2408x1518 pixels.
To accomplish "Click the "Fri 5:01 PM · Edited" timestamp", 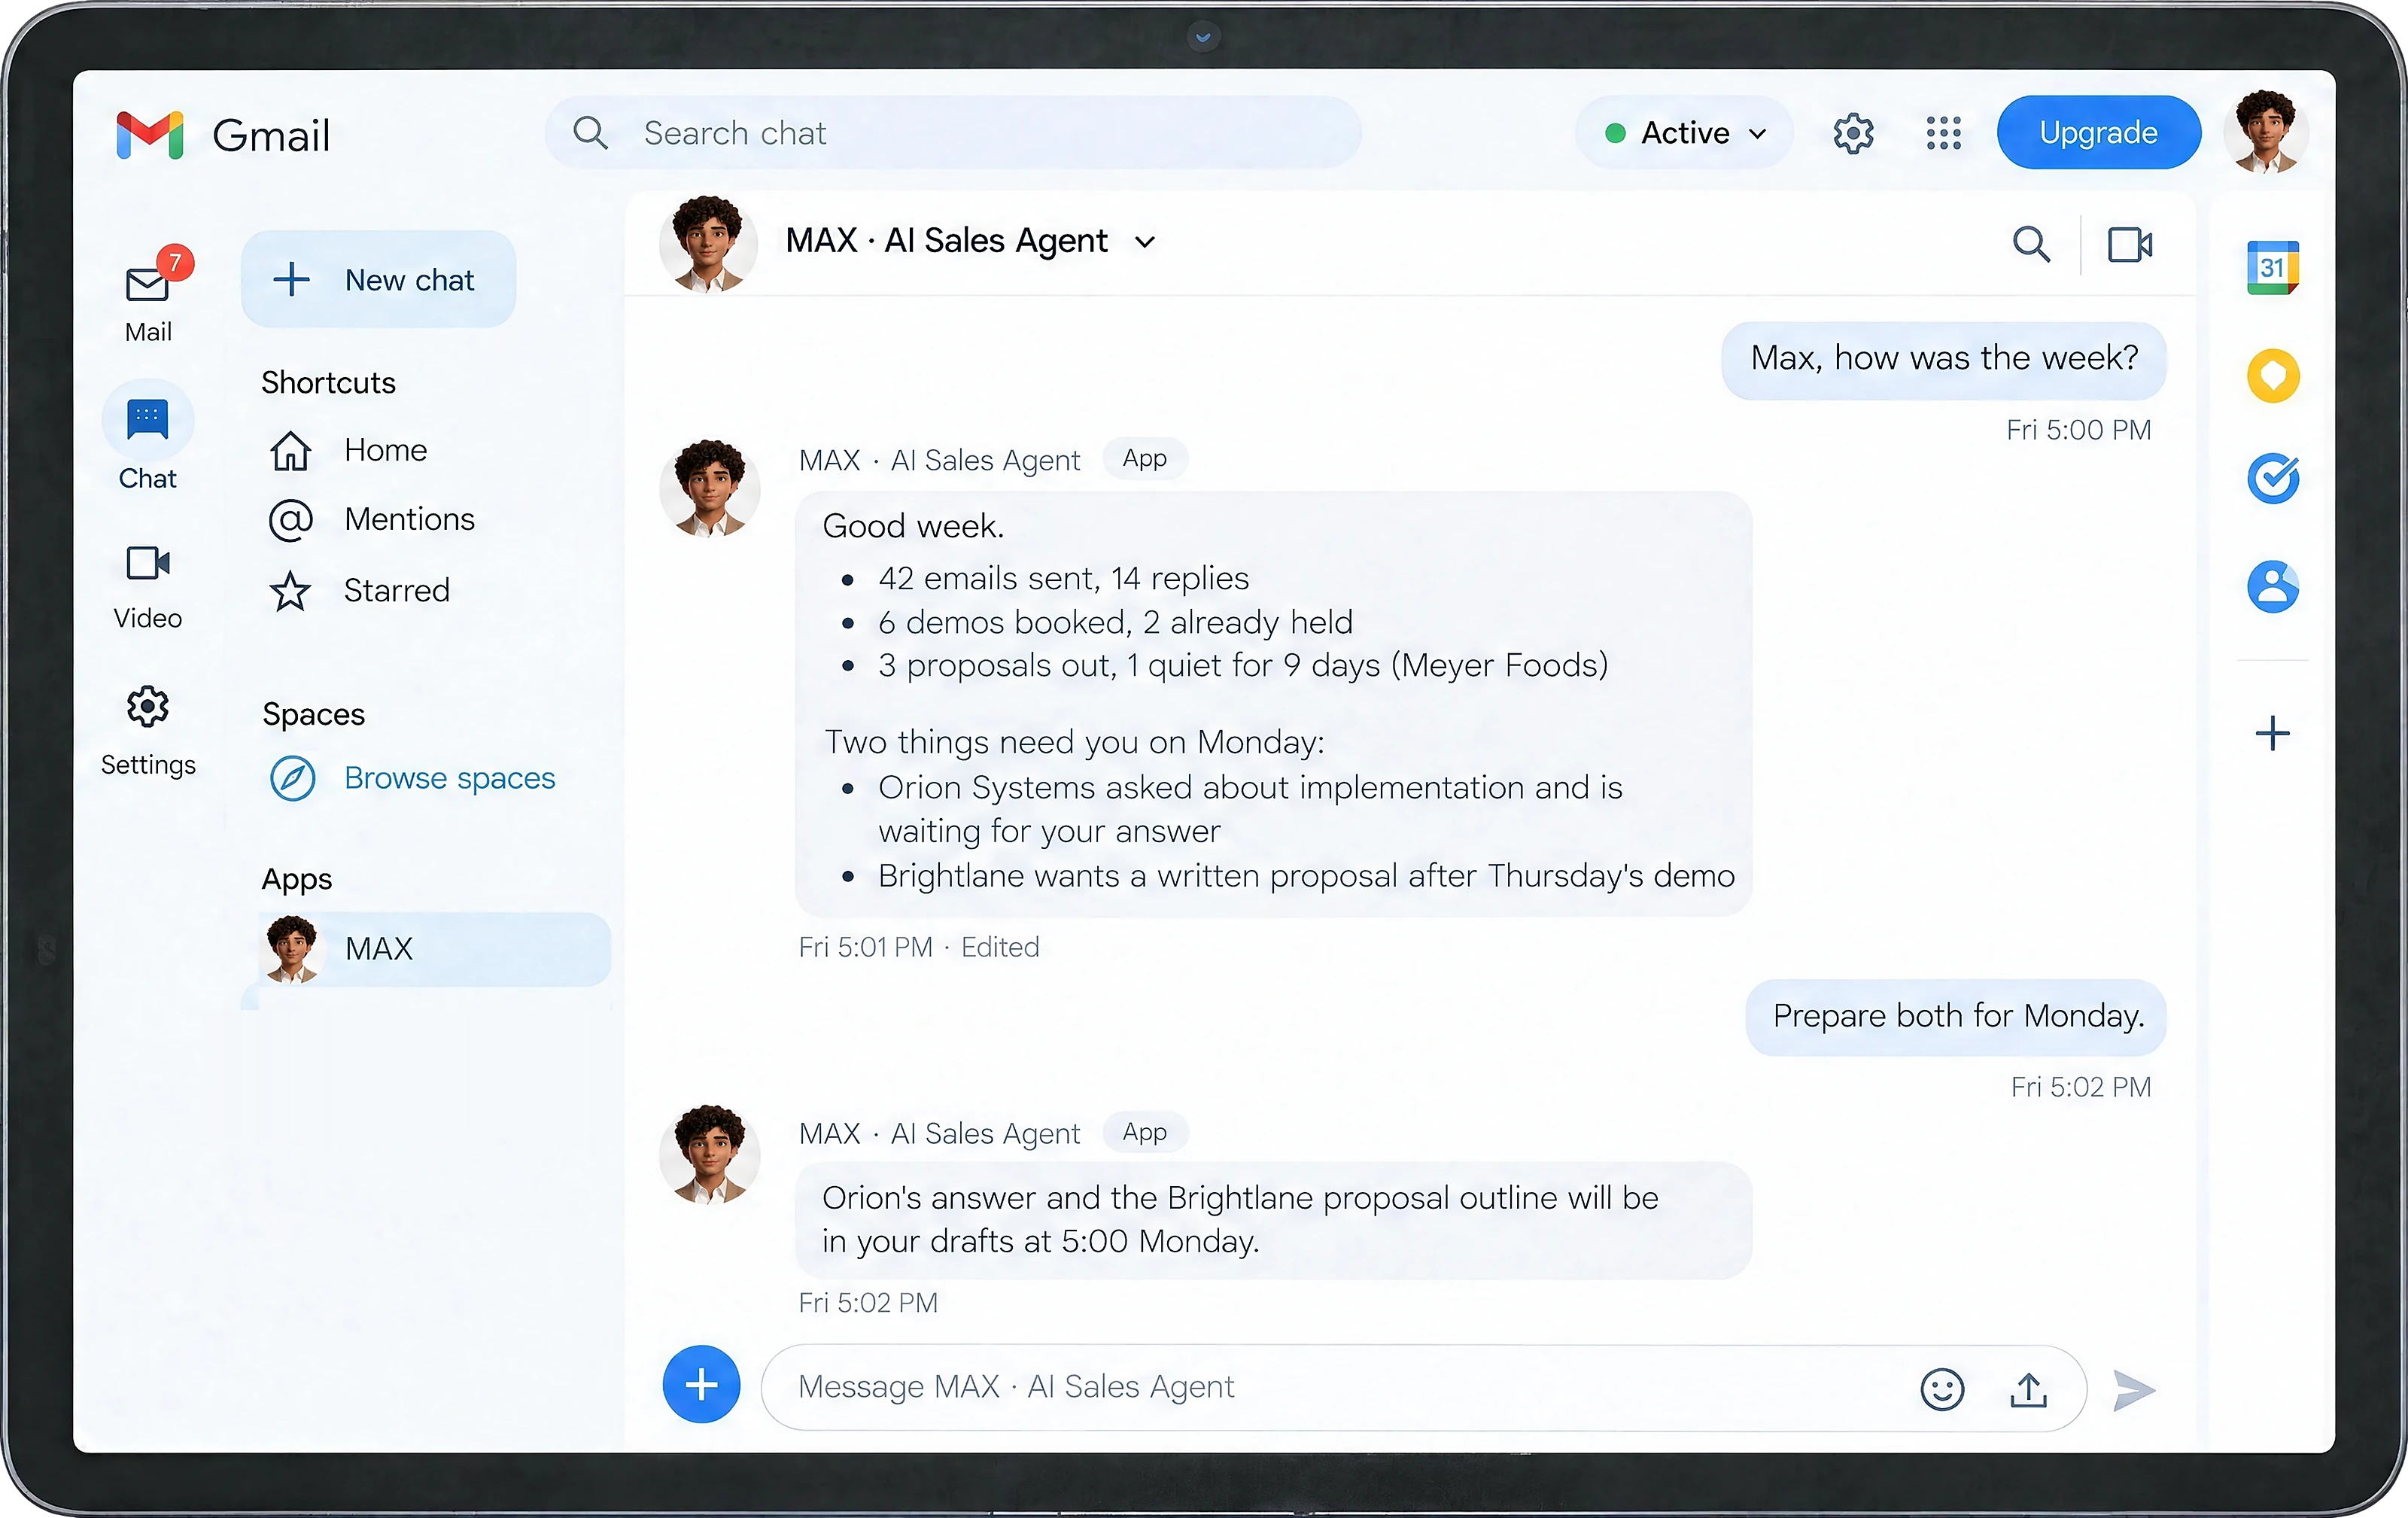I will (x=918, y=948).
